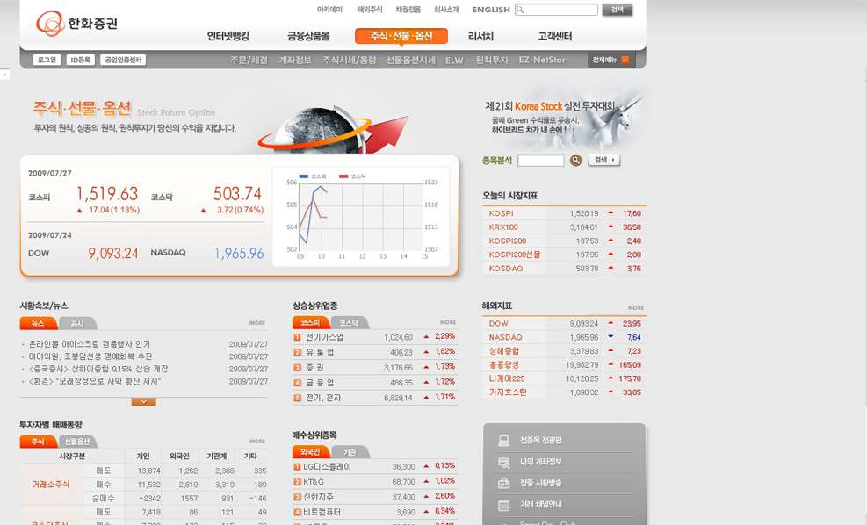
Task: Click the ENGLISH language link
Action: (490, 10)
